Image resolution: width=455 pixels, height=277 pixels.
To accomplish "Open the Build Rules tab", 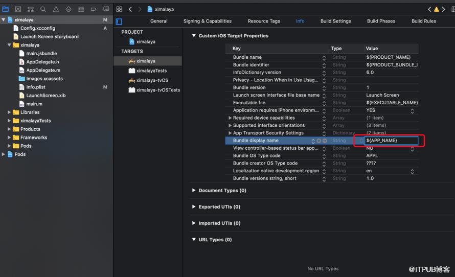I will click(424, 21).
